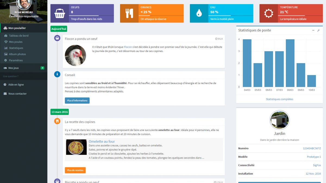326x183 pixels.
Task: Click the < 25 % seeds value
Action: (x=146, y=12)
